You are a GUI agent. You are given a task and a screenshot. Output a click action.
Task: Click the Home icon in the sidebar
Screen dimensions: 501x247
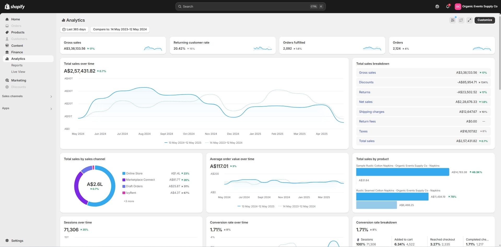[7, 19]
